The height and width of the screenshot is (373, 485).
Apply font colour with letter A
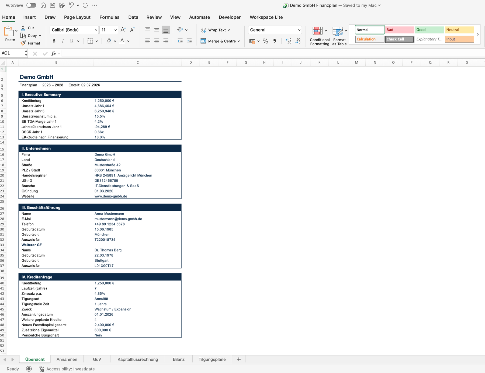pyautogui.click(x=122, y=41)
